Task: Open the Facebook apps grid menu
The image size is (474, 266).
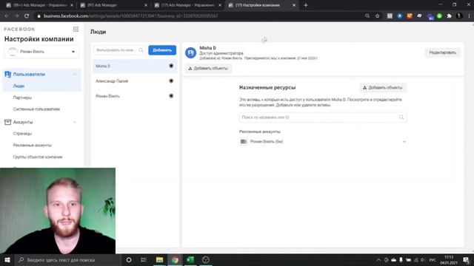Action: [x=76, y=29]
